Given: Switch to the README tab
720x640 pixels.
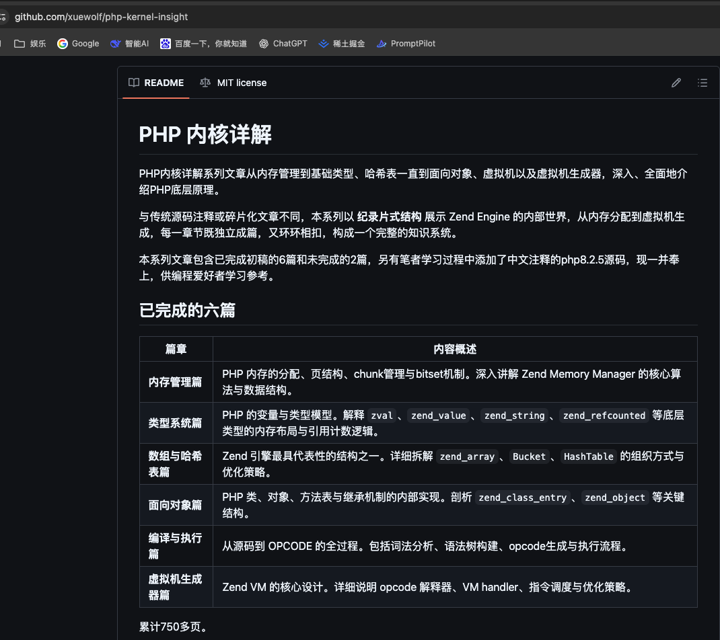Looking at the screenshot, I should point(155,82).
